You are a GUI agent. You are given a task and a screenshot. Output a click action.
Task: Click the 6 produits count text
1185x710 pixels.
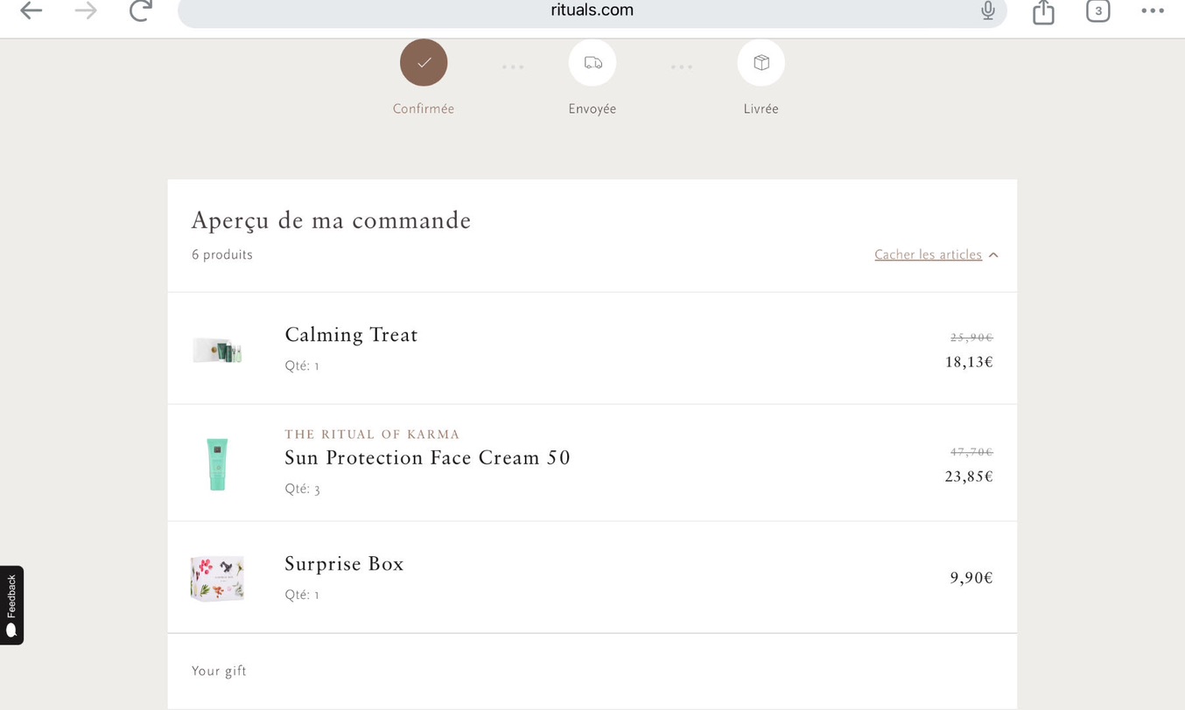click(222, 254)
